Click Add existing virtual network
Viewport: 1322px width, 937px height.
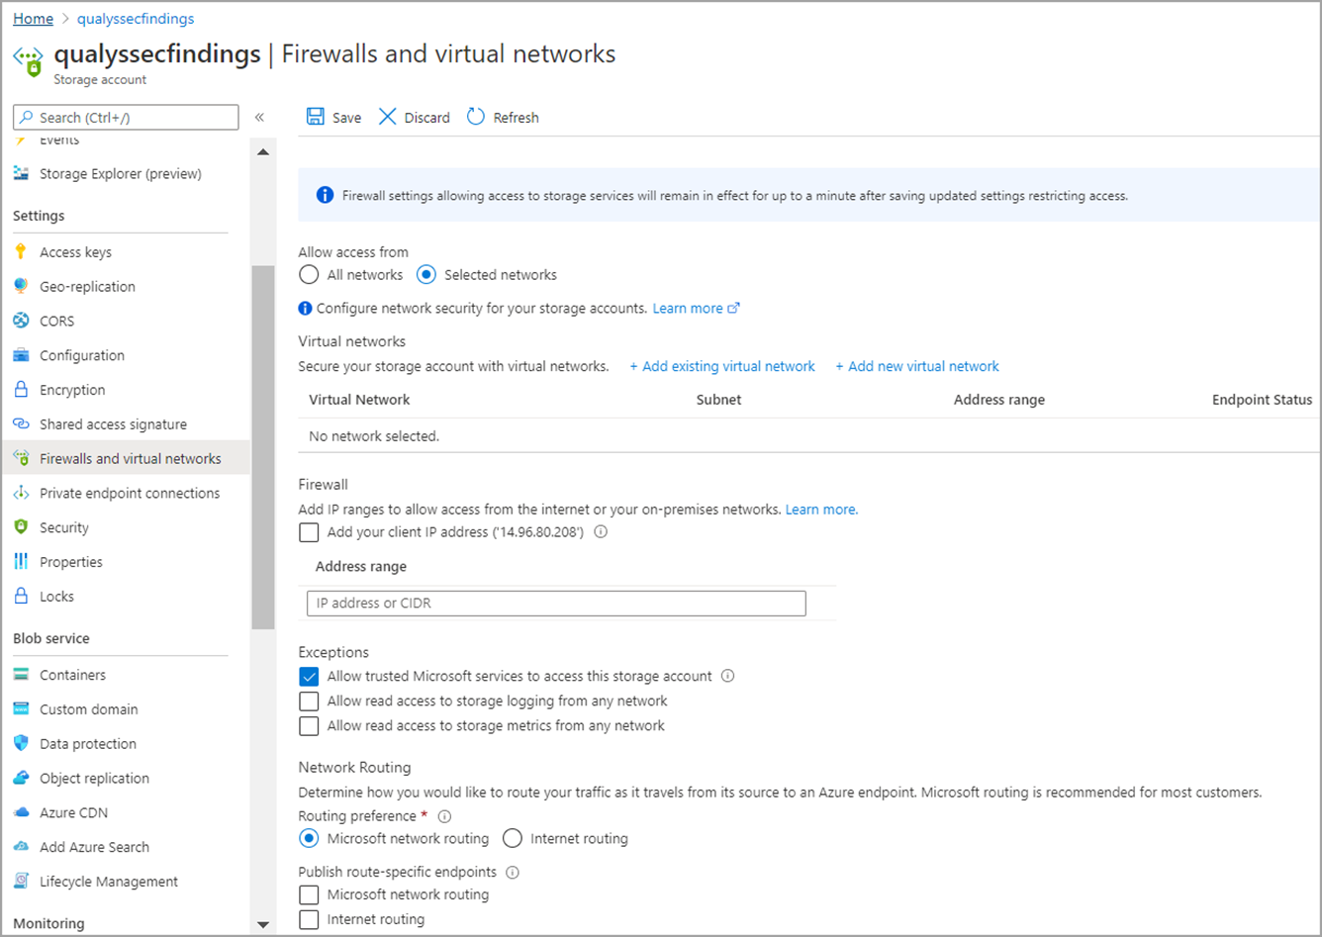pyautogui.click(x=722, y=366)
